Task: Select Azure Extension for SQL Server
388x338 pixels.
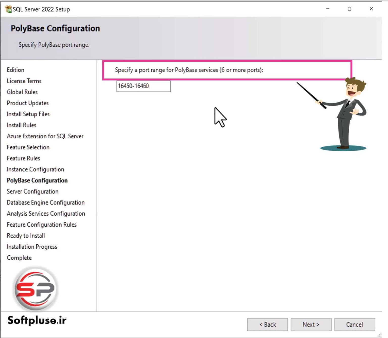Action: click(45, 136)
